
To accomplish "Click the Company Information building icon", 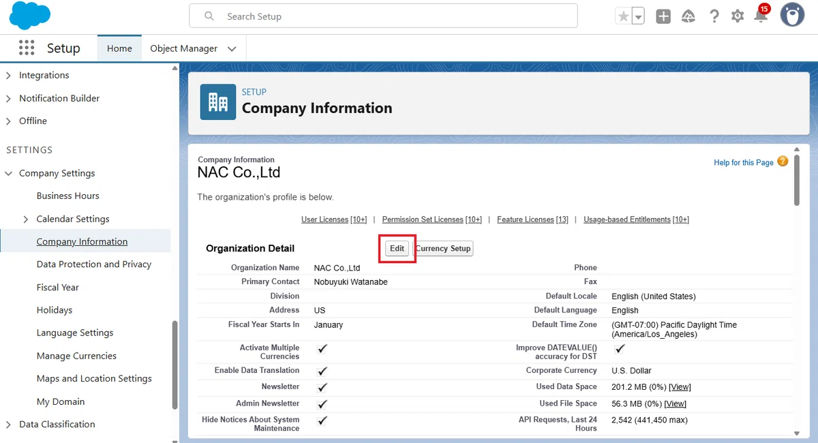I will (218, 102).
